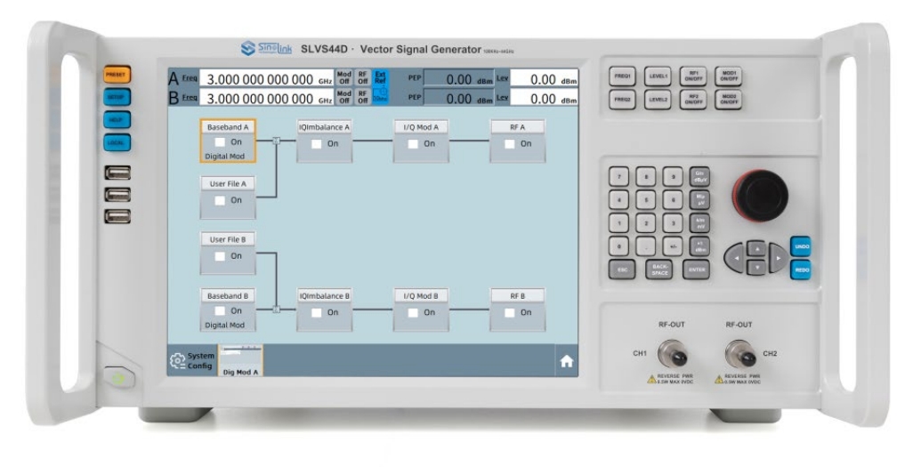
Task: Toggle RF Off for channel B
Action: pyautogui.click(x=362, y=97)
